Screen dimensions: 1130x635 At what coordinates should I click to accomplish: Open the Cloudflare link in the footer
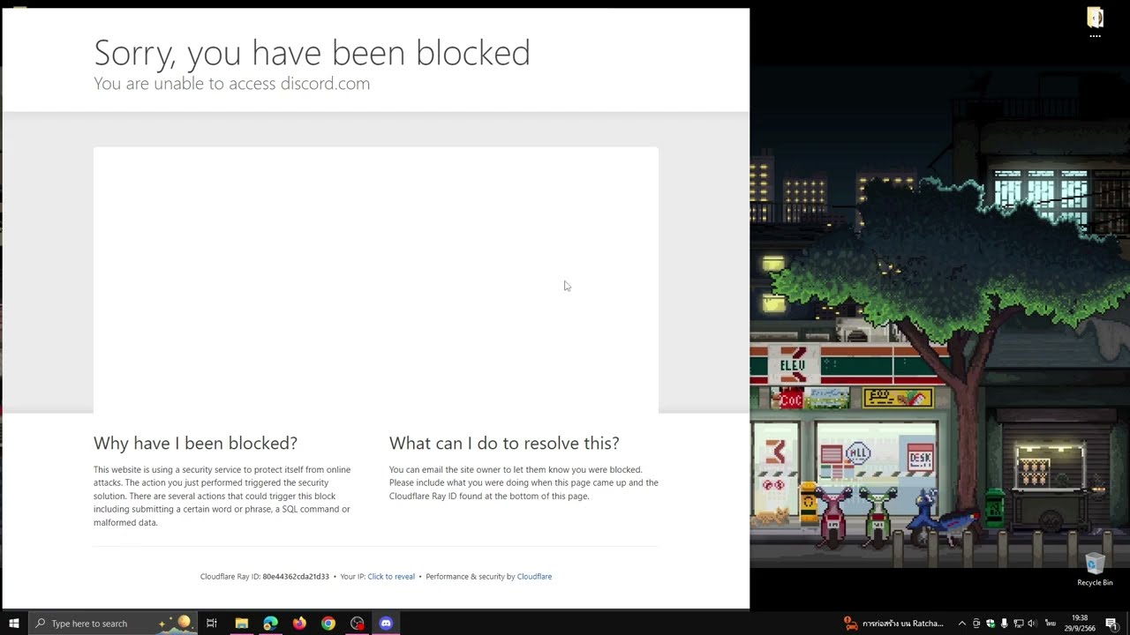534,577
